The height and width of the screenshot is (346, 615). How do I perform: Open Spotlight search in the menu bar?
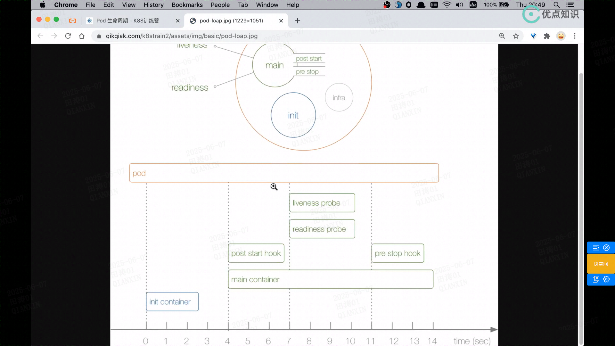click(x=557, y=5)
